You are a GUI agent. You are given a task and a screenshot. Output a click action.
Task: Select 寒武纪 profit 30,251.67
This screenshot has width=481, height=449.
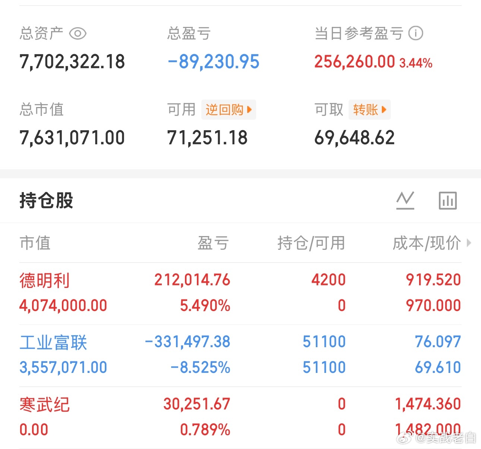coord(197,404)
